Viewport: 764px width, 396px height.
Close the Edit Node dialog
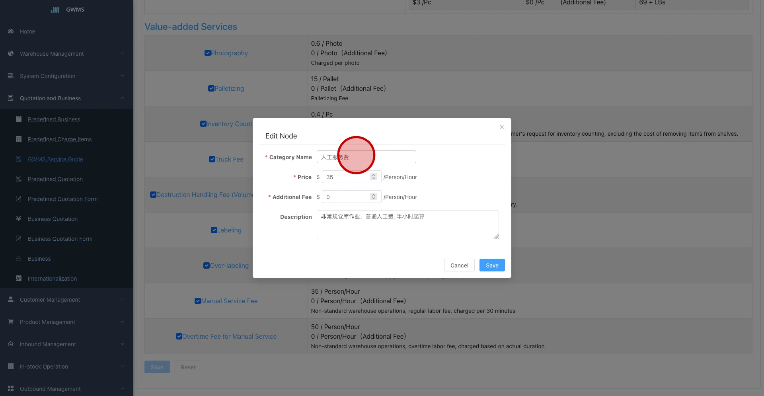click(x=502, y=127)
